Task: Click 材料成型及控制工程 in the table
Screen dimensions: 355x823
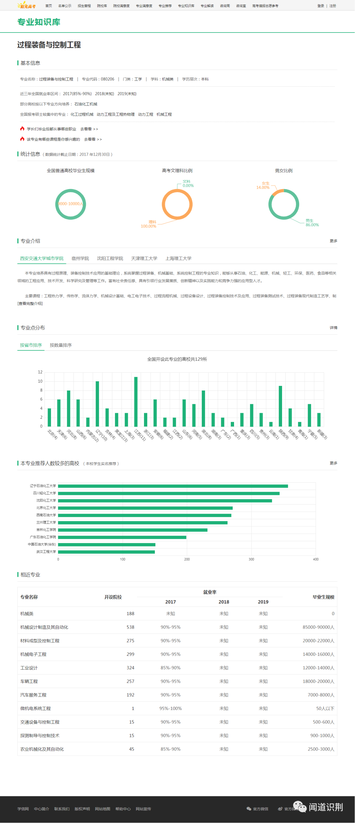Action: pos(40,641)
